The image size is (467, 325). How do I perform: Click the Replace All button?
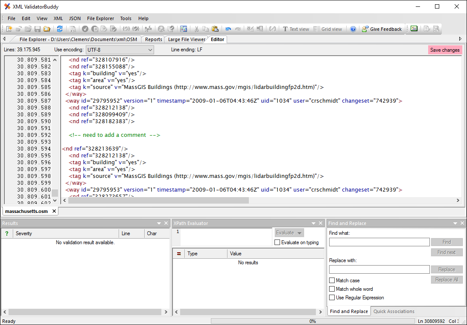point(447,280)
